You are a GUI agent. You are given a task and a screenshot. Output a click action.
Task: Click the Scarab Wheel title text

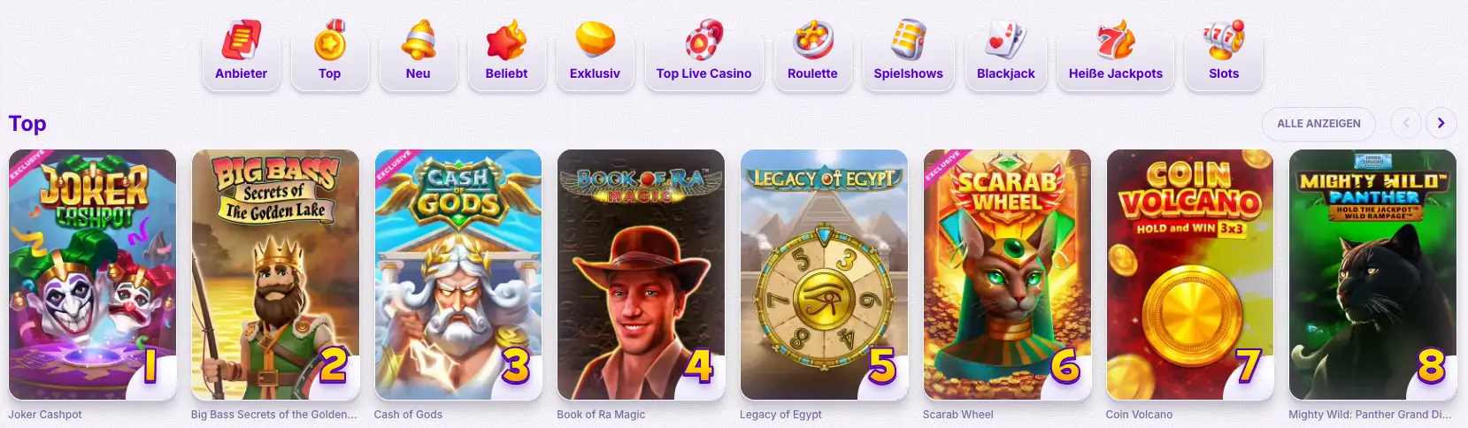(x=958, y=414)
